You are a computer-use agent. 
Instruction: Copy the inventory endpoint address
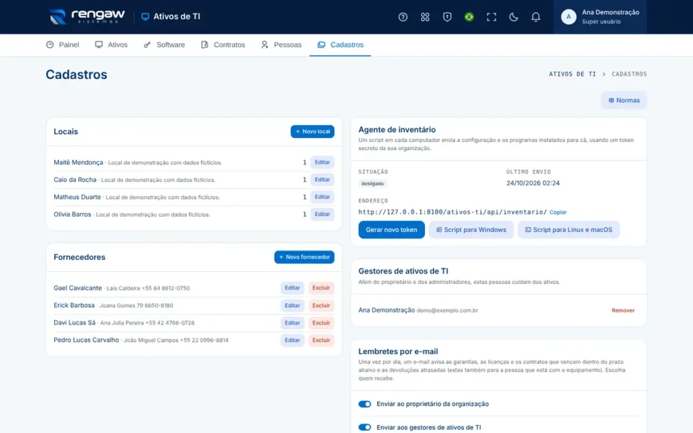tap(558, 212)
